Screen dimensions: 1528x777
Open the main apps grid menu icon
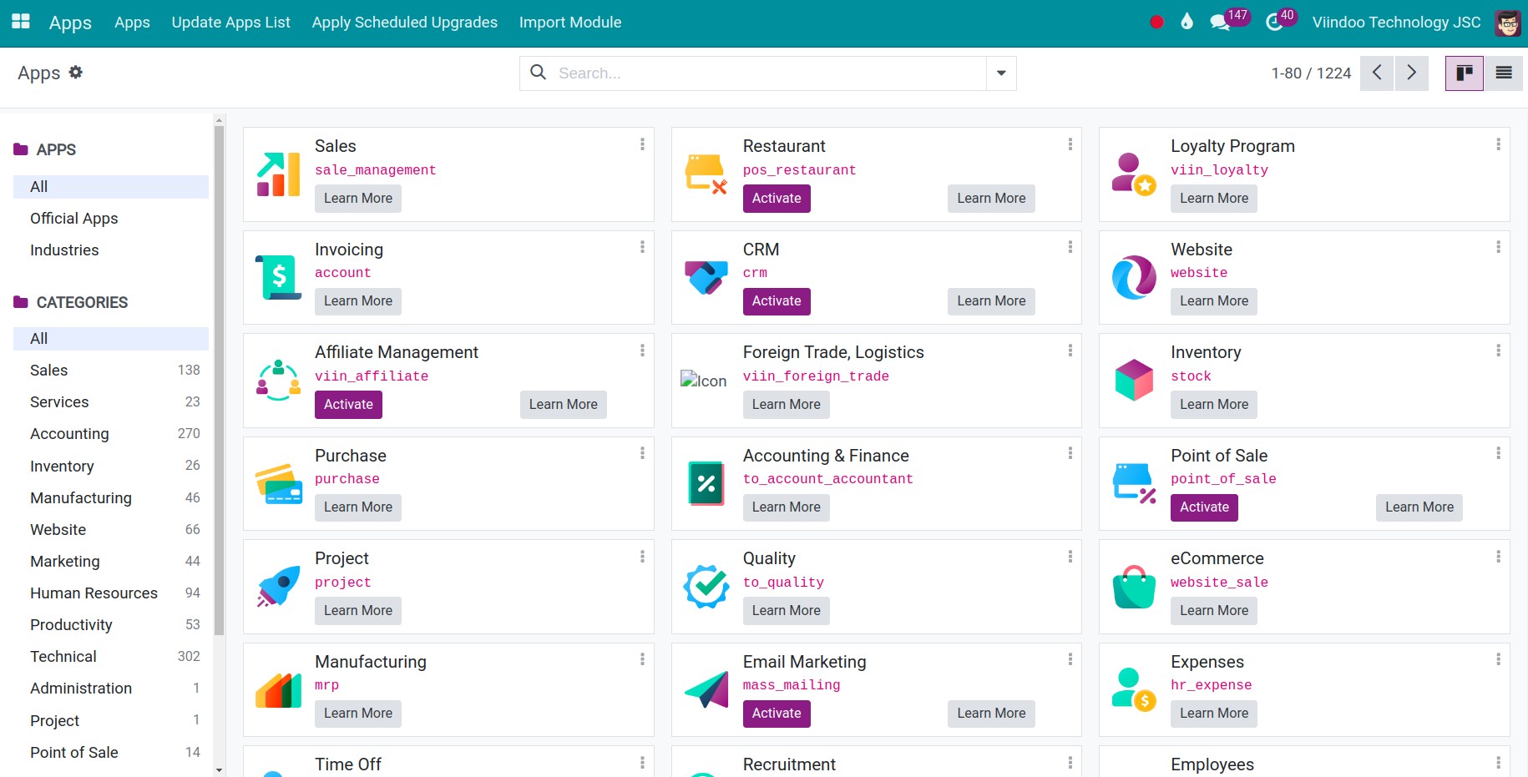click(x=21, y=22)
